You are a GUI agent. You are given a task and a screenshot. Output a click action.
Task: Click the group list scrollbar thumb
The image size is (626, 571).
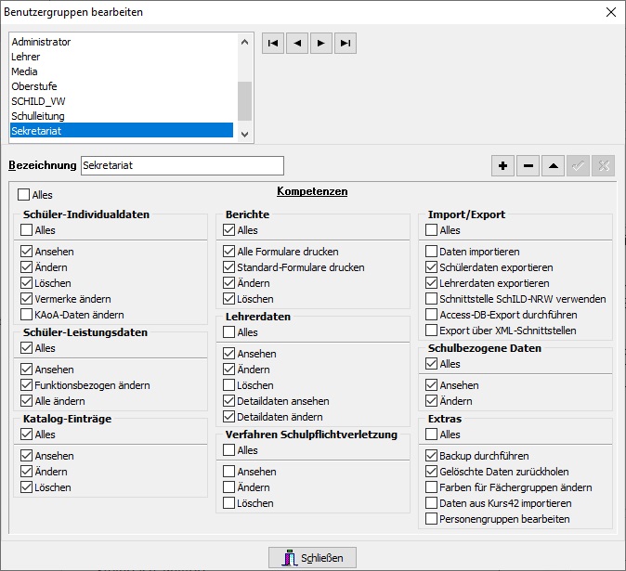coord(244,101)
